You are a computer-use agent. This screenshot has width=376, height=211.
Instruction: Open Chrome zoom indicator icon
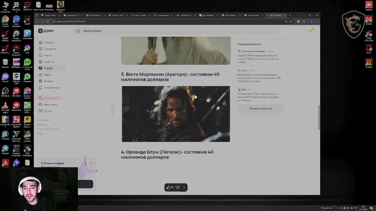click(x=286, y=21)
